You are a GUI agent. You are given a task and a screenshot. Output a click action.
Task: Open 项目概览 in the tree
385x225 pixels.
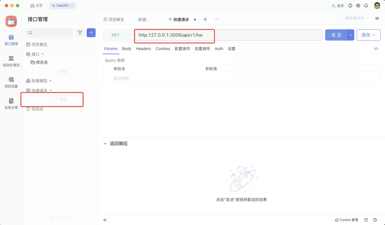[x=39, y=45]
